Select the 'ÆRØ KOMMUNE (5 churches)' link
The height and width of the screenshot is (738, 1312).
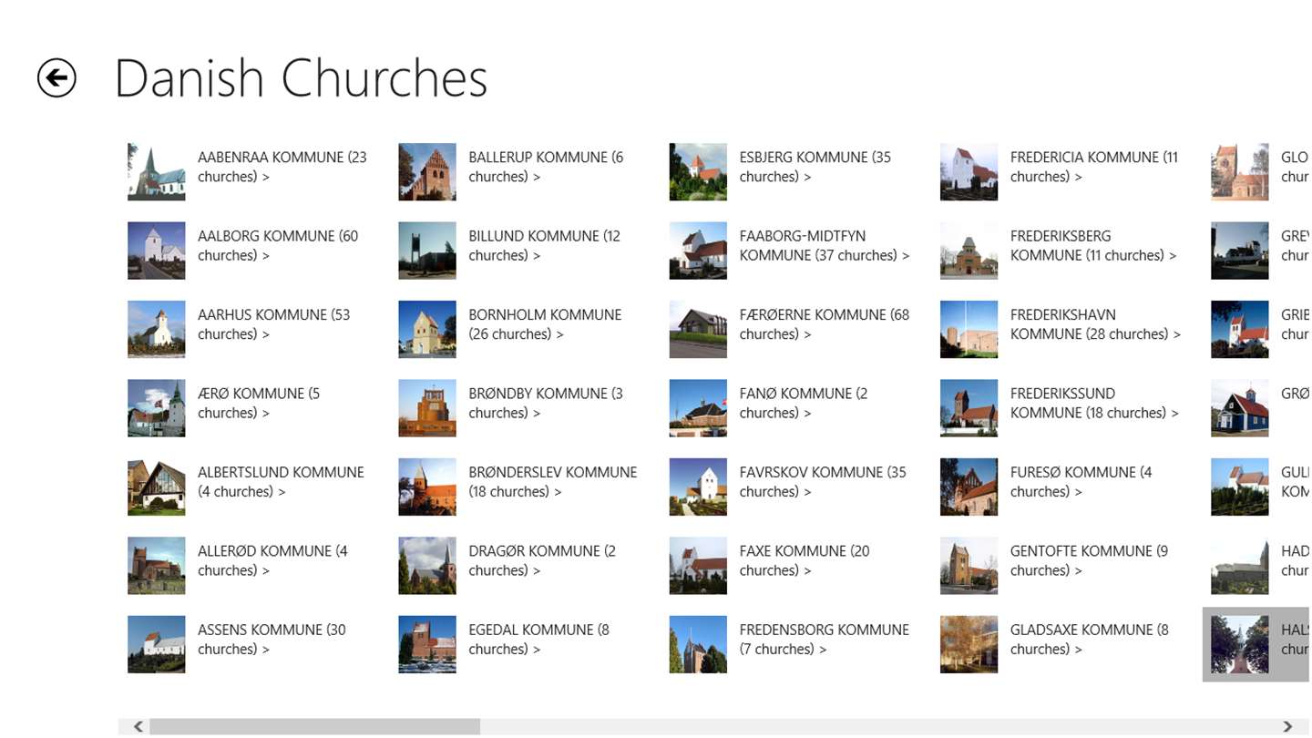(259, 403)
